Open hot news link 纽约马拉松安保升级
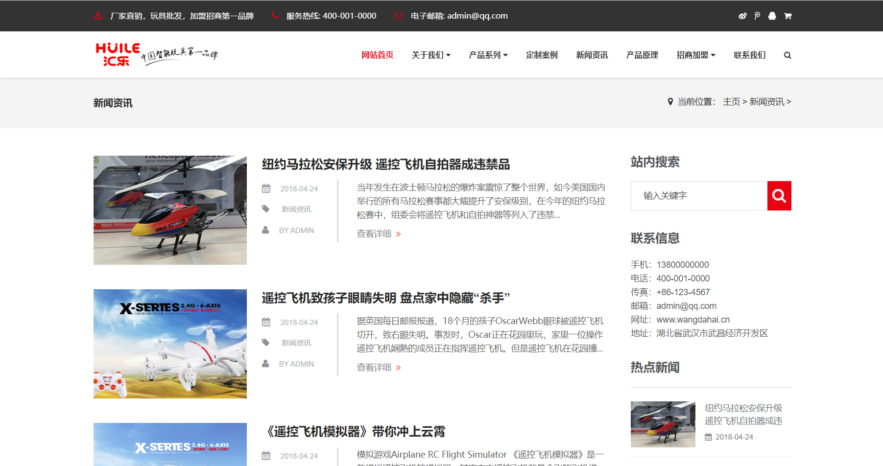The image size is (883, 466). [x=743, y=415]
